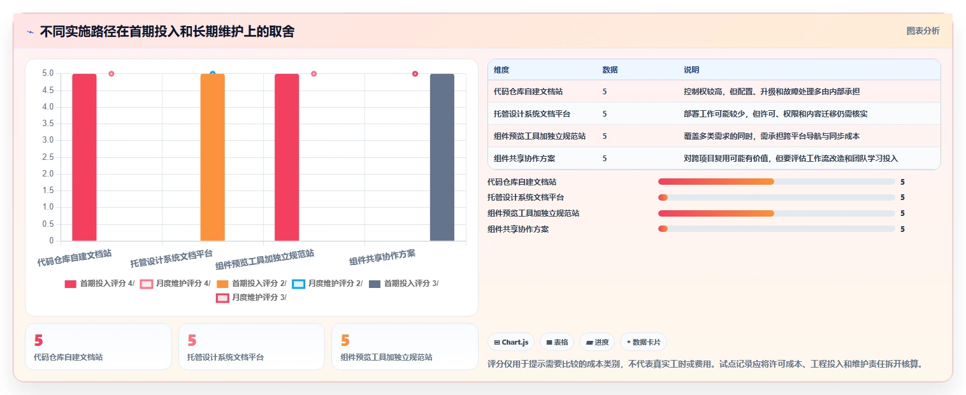Viewport: 966px width, 395px height.
Task: Toggle legend item 首期投入评分 4/
Action: (x=99, y=284)
